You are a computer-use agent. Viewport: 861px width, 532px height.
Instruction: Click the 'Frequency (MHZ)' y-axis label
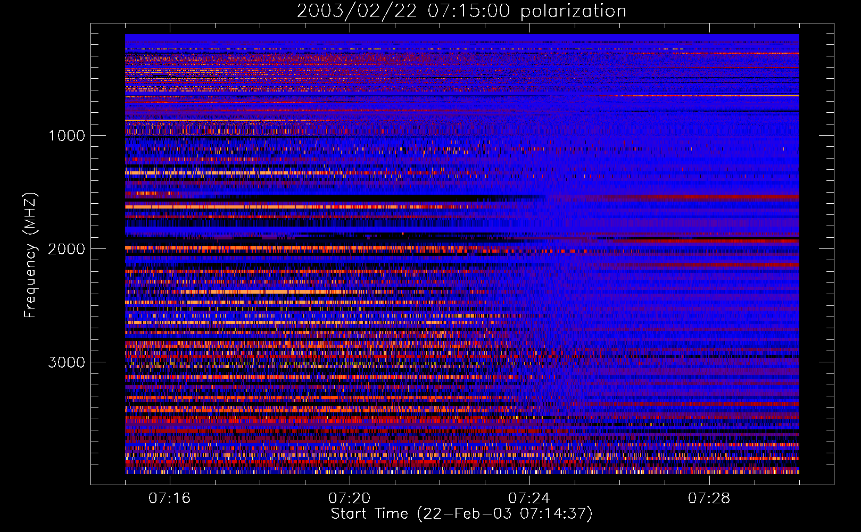tap(30, 255)
